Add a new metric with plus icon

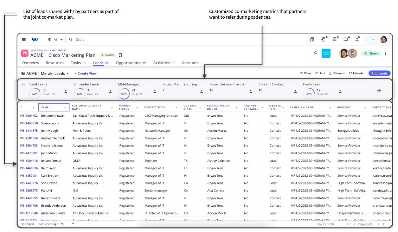379,91
